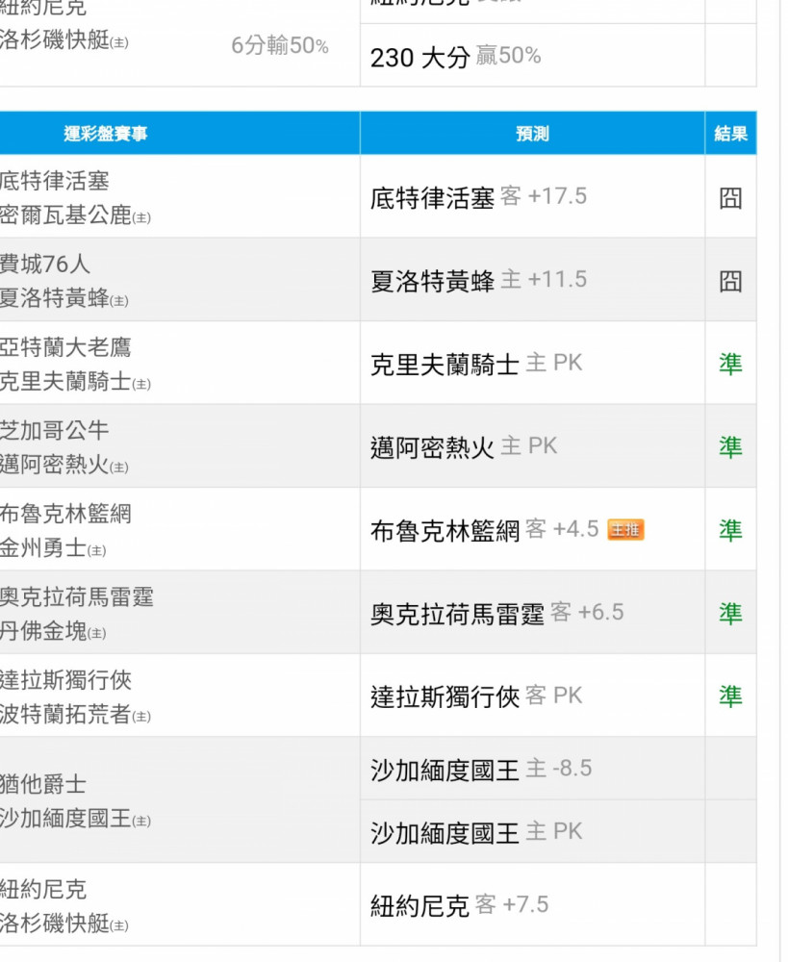This screenshot has height=962, width=788.
Task: Click 夏洛特黃蜂(主) in the 運彩盤賽事 column
Action: (x=64, y=298)
